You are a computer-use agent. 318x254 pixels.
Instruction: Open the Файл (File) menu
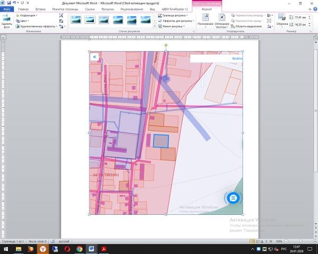pyautogui.click(x=7, y=10)
